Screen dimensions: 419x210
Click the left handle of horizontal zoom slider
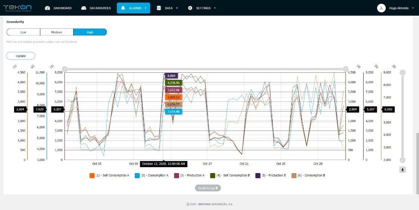click(x=64, y=69)
